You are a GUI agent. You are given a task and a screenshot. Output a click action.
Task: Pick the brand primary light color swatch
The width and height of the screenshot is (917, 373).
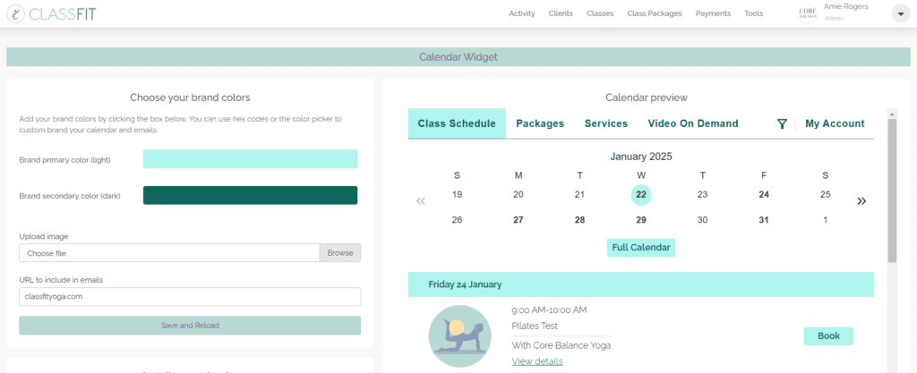tap(250, 159)
